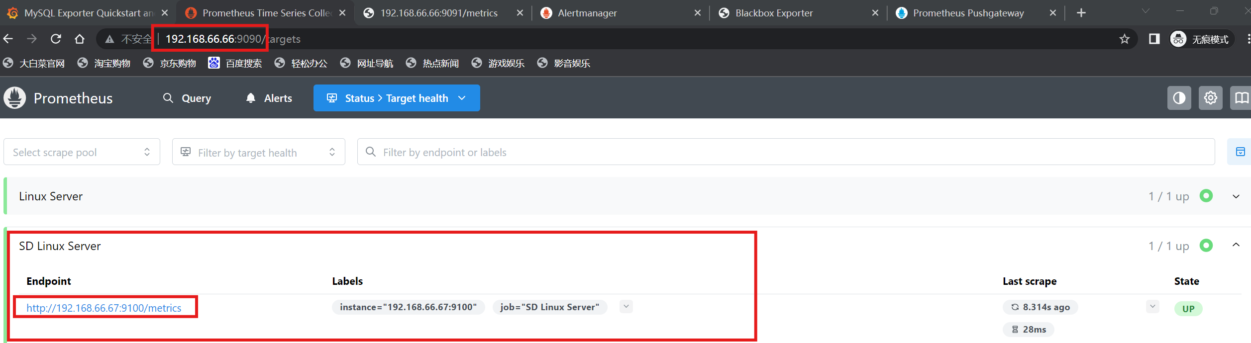
Task: Click the instance="192.168.66.67:9100" label
Action: (409, 307)
